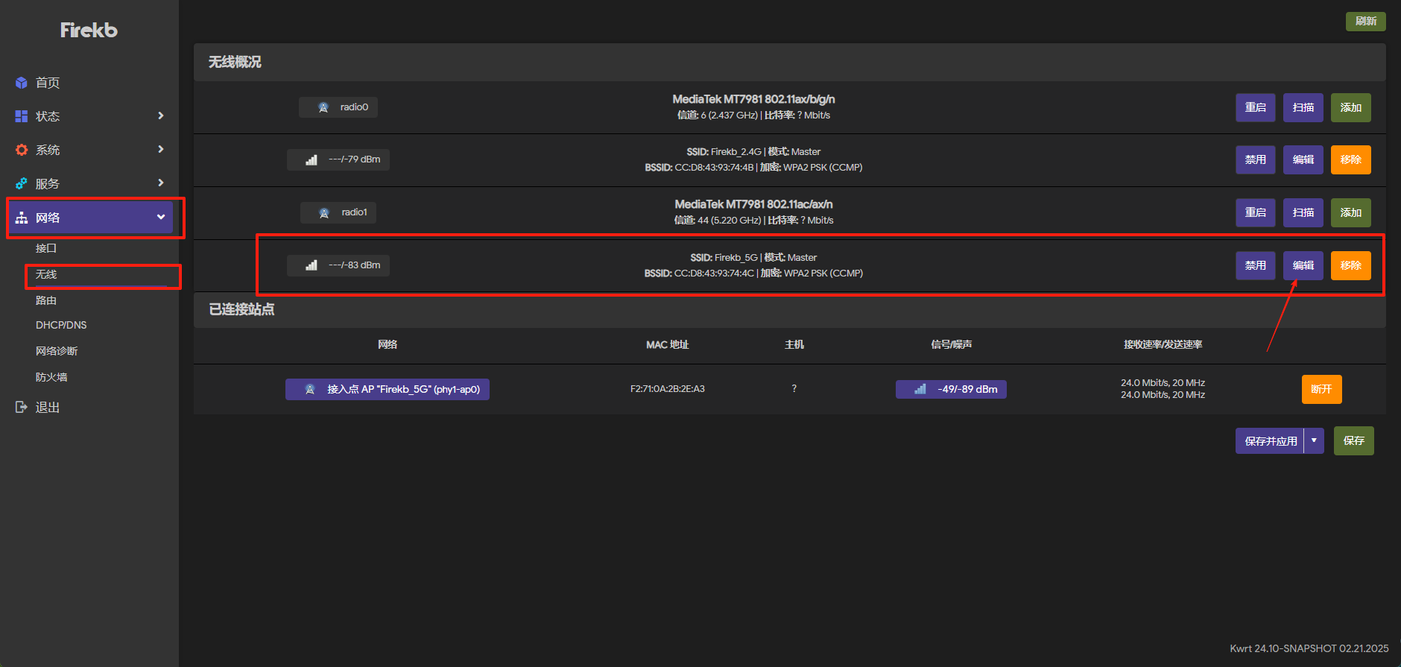This screenshot has width=1401, height=667.
Task: Remove the Firekb_5G network
Action: [x=1351, y=265]
